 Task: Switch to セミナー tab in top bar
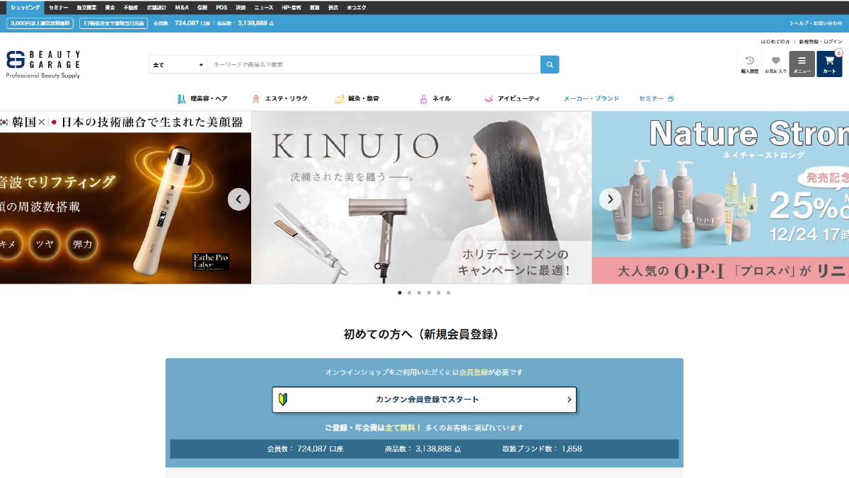[x=59, y=7]
